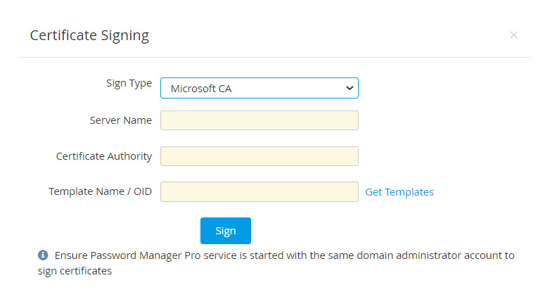This screenshot has height=304, width=550.
Task: Click the Certificate Signing title text
Action: pyautogui.click(x=89, y=35)
